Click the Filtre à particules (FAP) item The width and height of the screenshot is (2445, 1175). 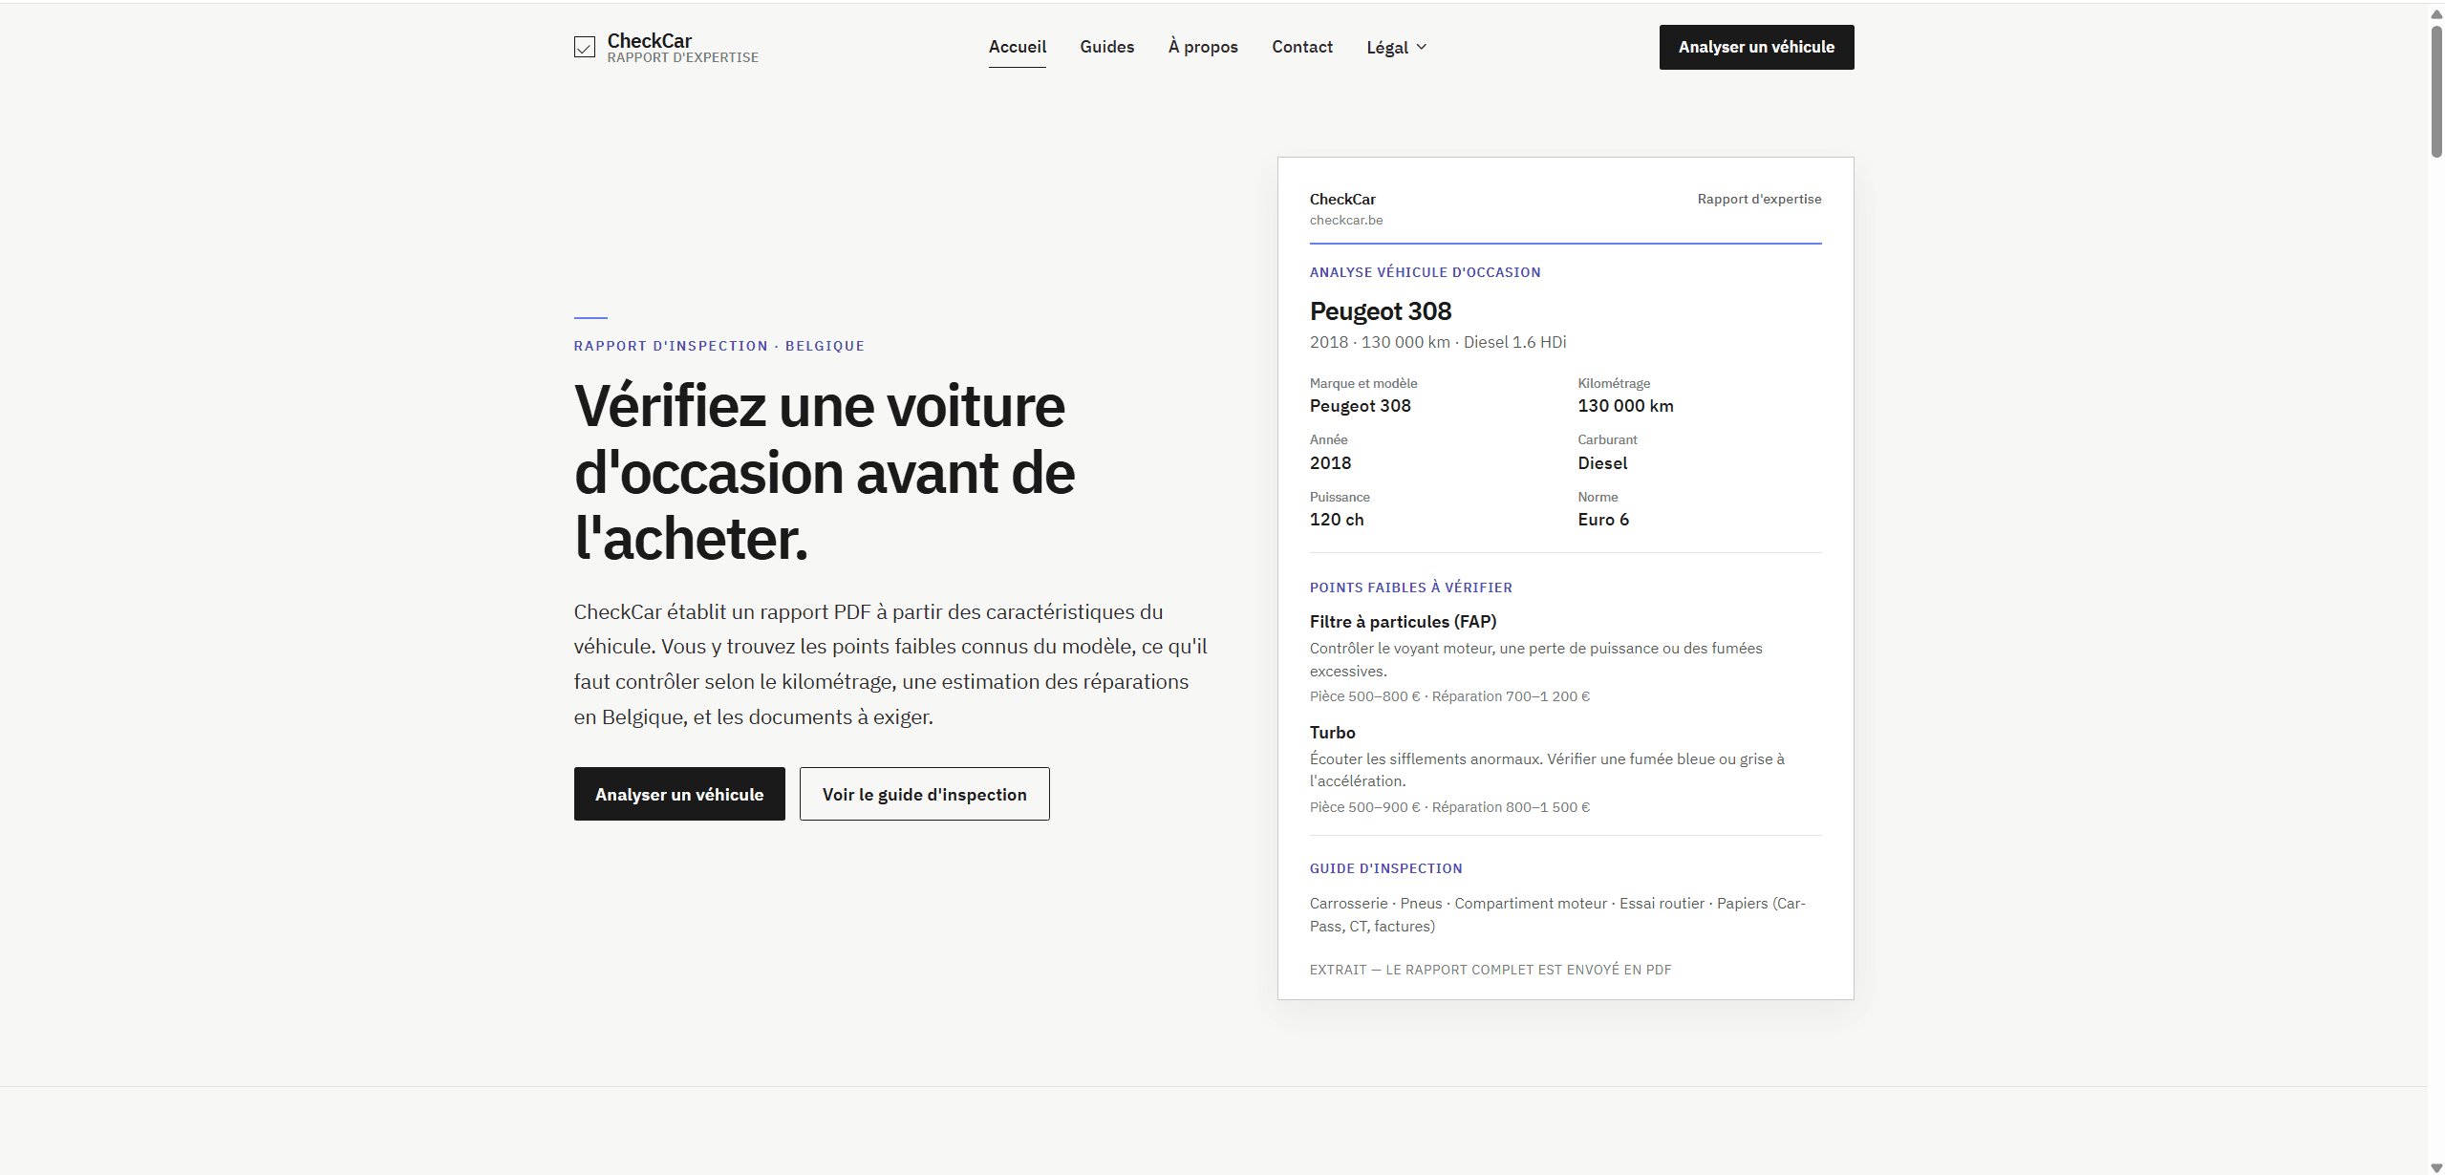[x=1403, y=622]
